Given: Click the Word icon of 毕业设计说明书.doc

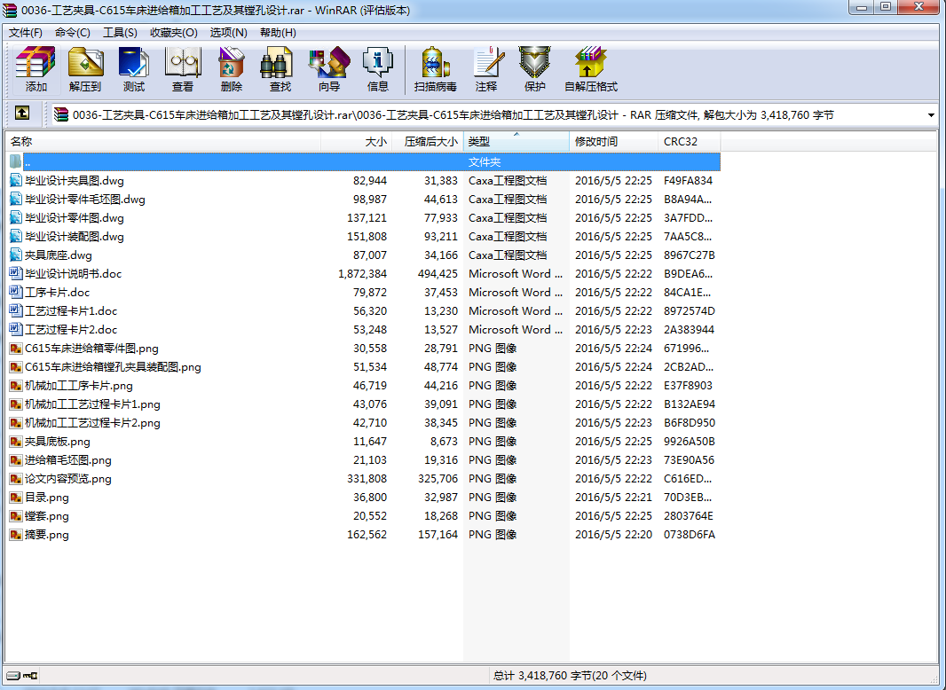Looking at the screenshot, I should click(16, 273).
